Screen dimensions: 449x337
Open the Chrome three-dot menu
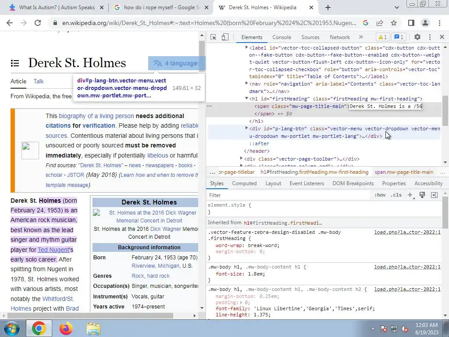(439, 23)
